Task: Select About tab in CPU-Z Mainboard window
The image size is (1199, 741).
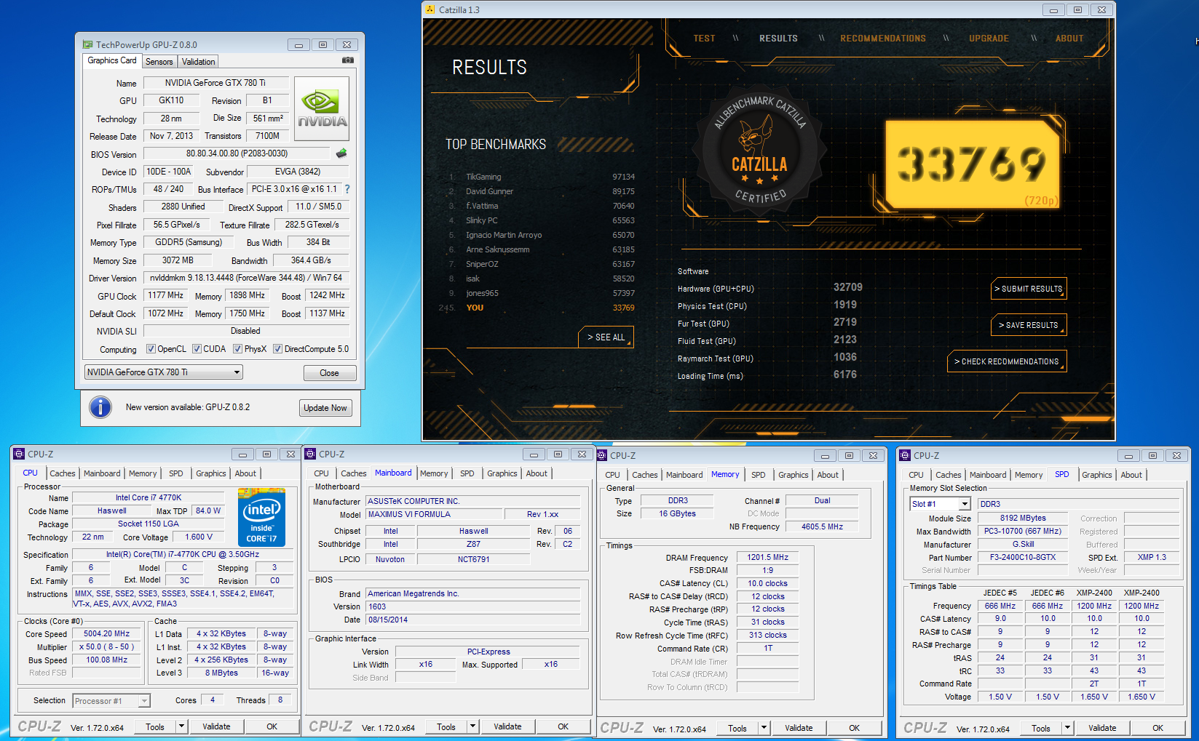Action: pos(537,473)
